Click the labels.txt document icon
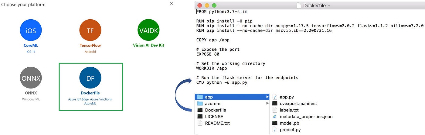425x135 pixels. (275, 110)
